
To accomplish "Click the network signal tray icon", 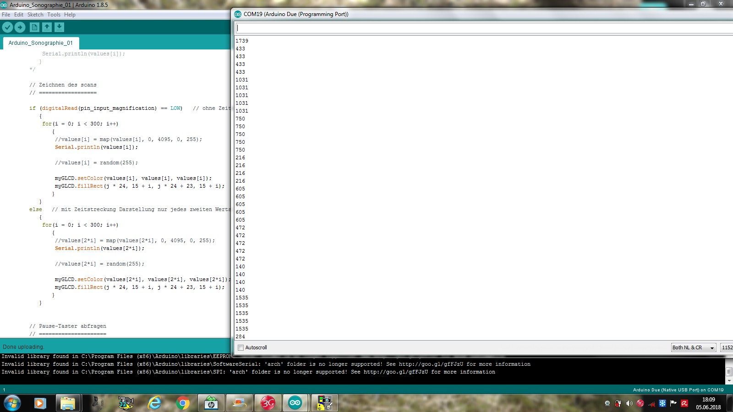I will point(651,403).
